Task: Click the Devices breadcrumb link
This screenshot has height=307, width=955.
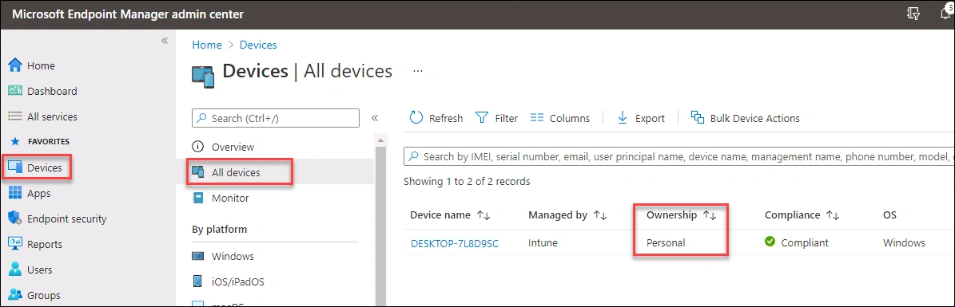Action: (258, 45)
